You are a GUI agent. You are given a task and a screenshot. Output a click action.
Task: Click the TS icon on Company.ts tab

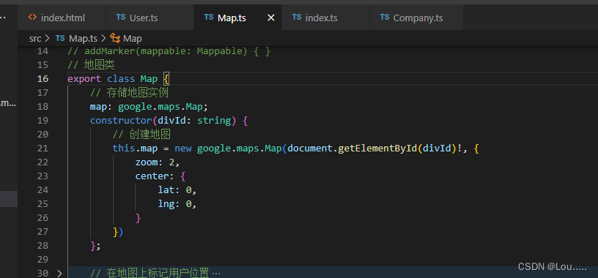(385, 17)
